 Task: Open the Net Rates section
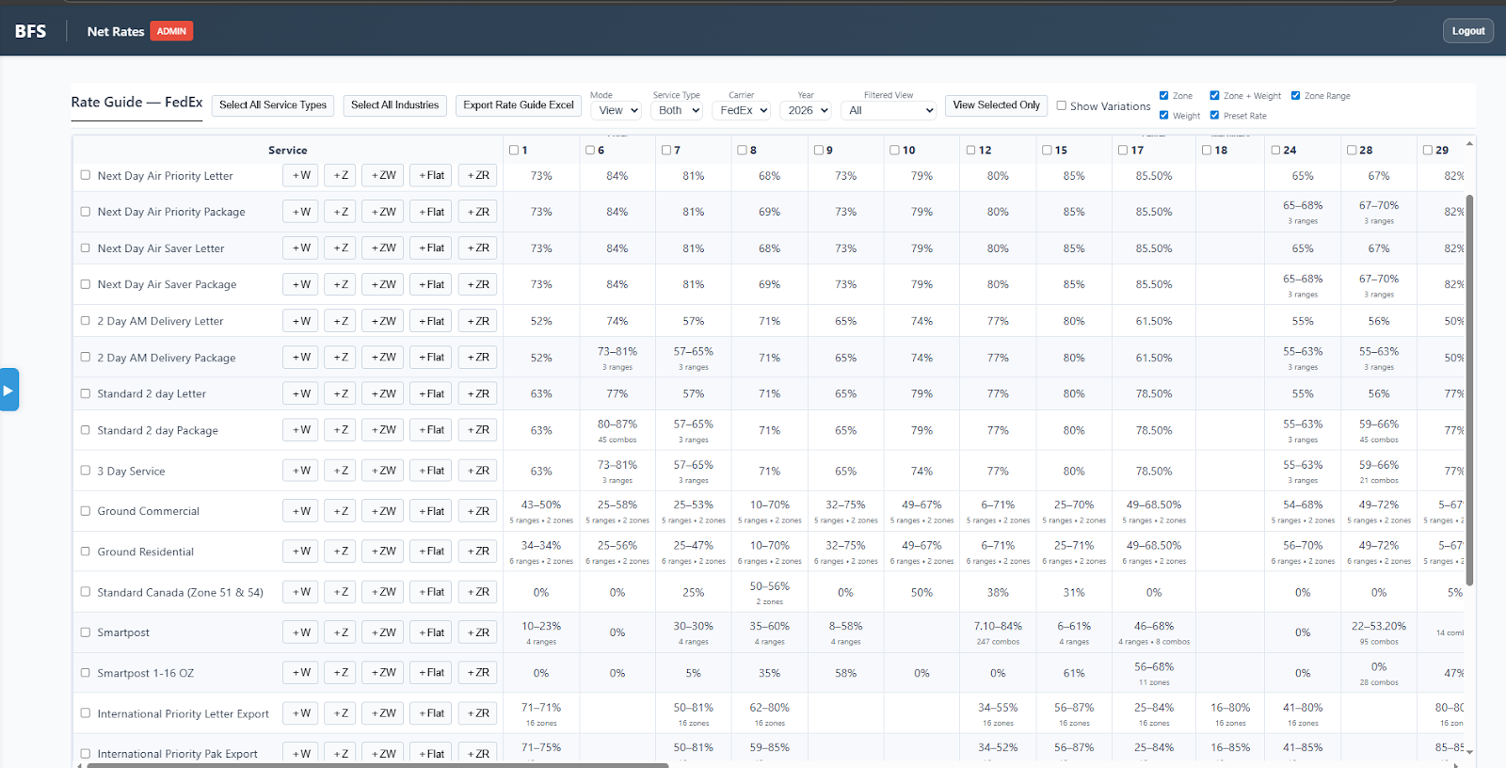116,31
